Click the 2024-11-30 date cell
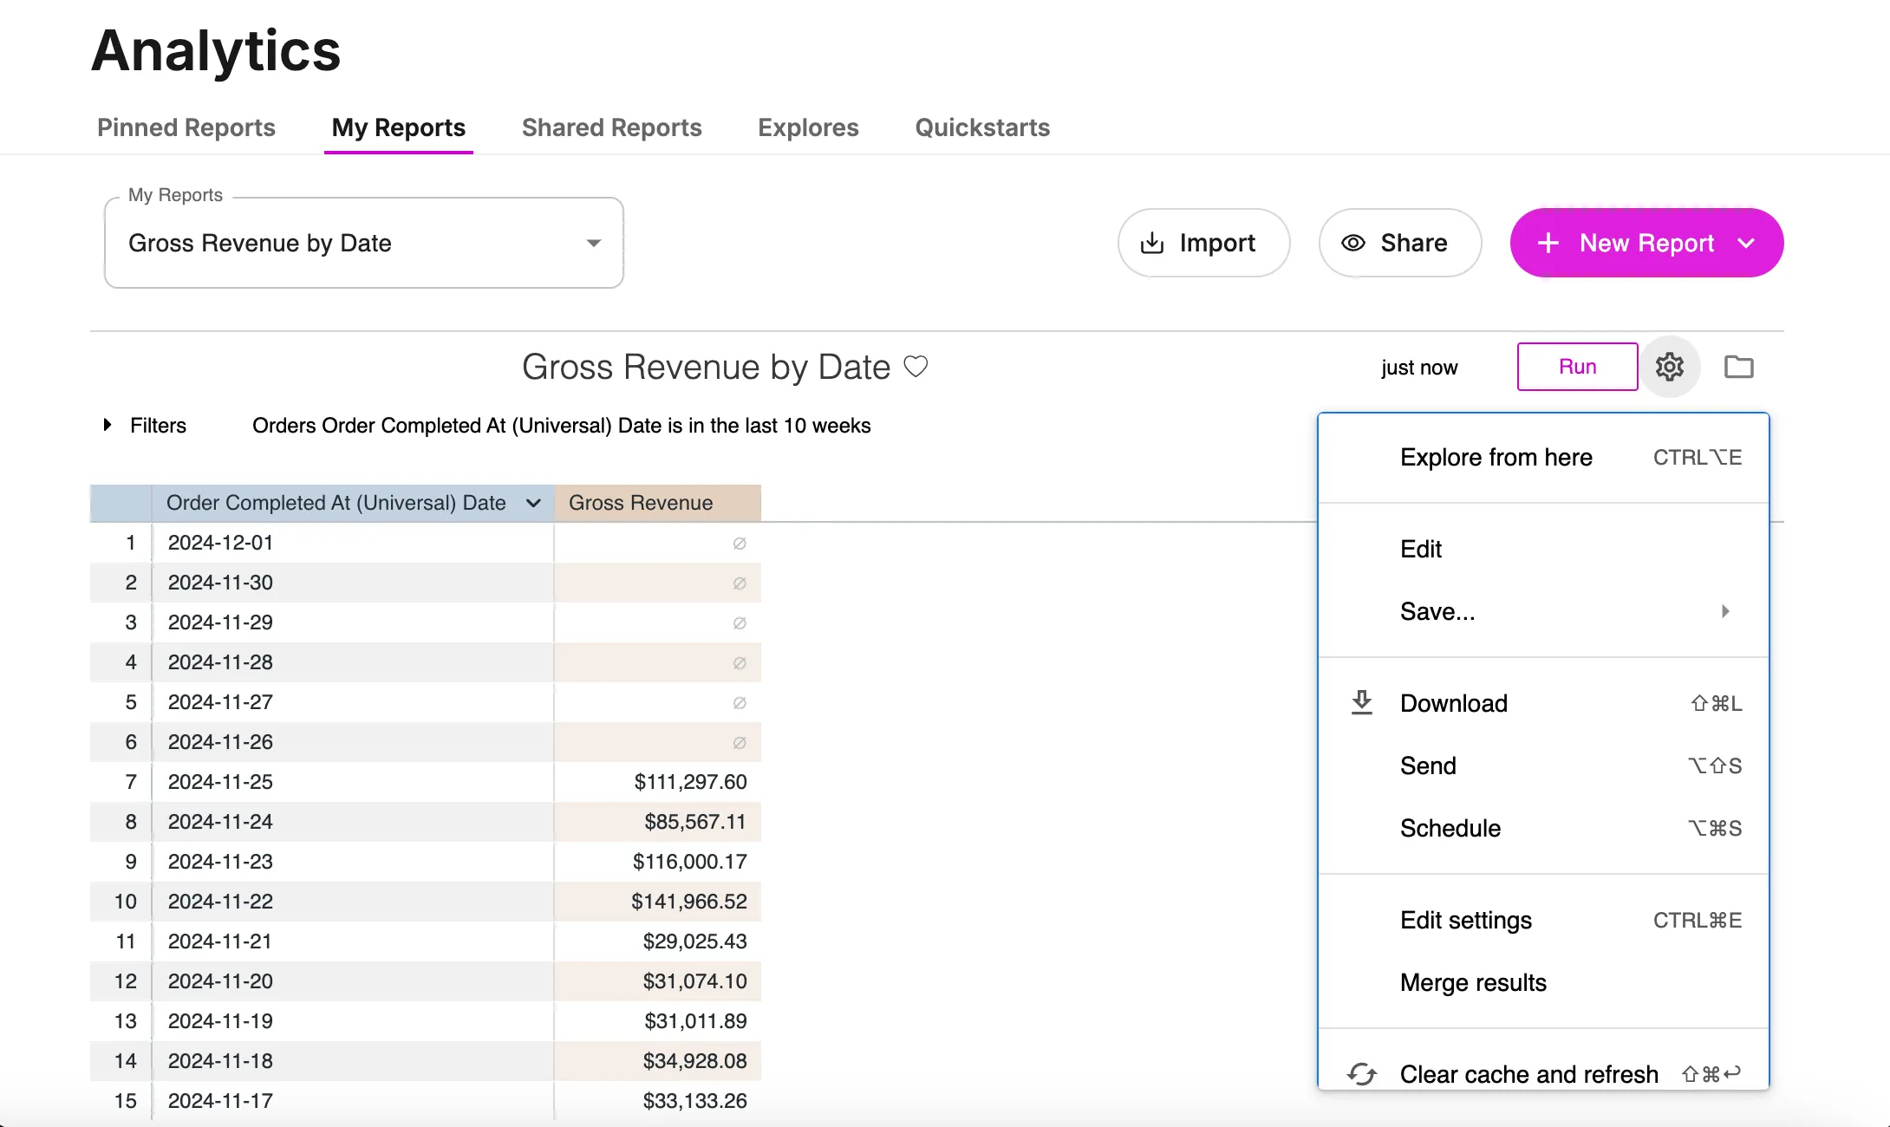Screen dimensions: 1890x1127 coord(353,583)
